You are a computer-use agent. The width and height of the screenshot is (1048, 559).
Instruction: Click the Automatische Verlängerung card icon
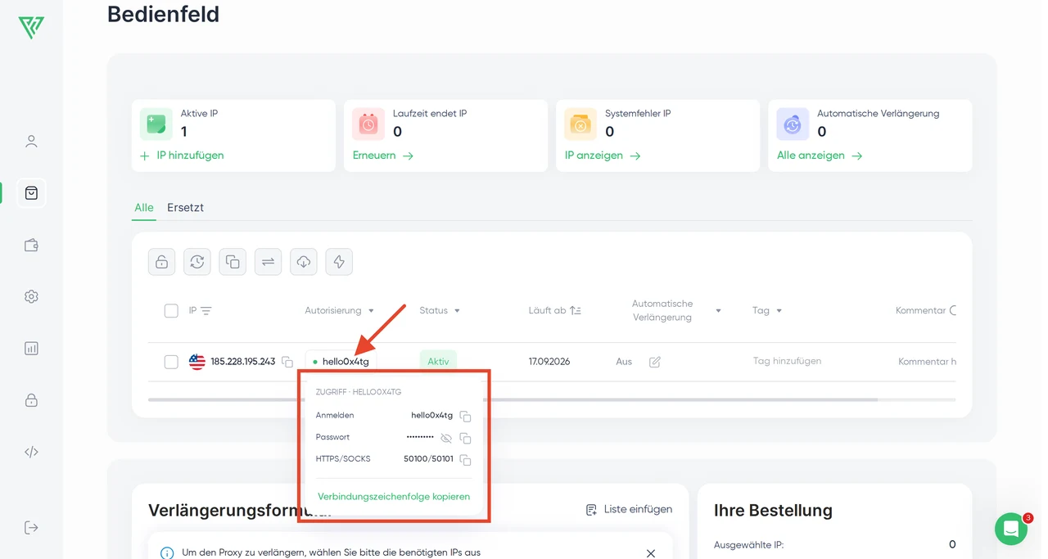tap(793, 124)
